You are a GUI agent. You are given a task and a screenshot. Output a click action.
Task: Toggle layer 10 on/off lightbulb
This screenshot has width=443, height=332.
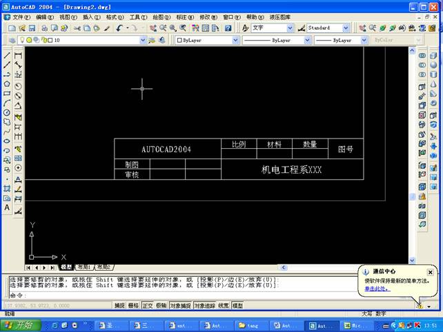22,40
